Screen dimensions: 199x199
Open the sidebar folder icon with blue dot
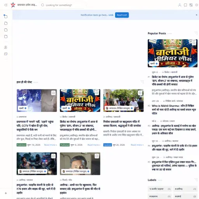point(5,16)
